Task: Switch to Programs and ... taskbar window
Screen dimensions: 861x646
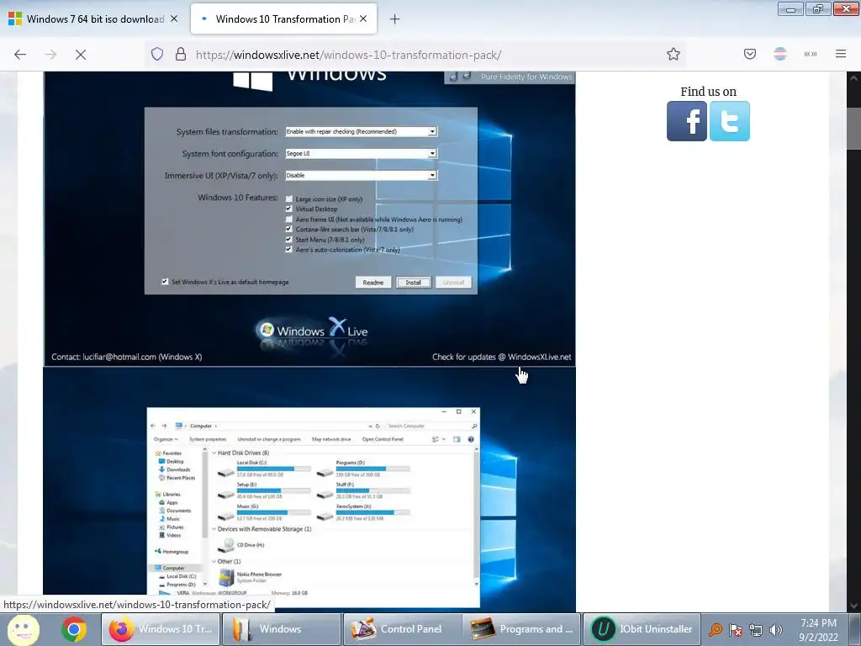Action: coord(521,629)
